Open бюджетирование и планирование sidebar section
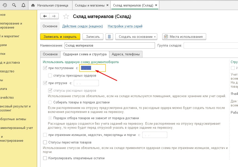This screenshot has height=167, width=238. pos(11,26)
